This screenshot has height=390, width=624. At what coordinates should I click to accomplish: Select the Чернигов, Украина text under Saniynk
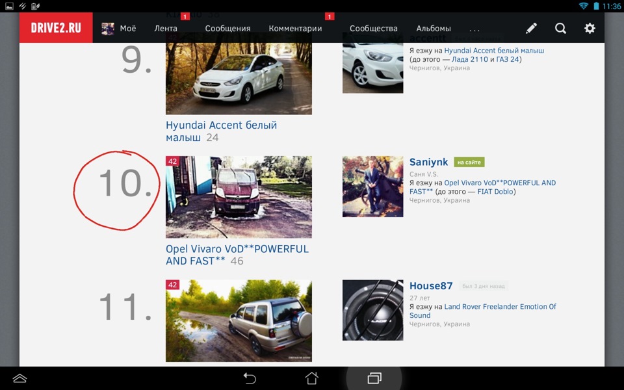tap(439, 200)
